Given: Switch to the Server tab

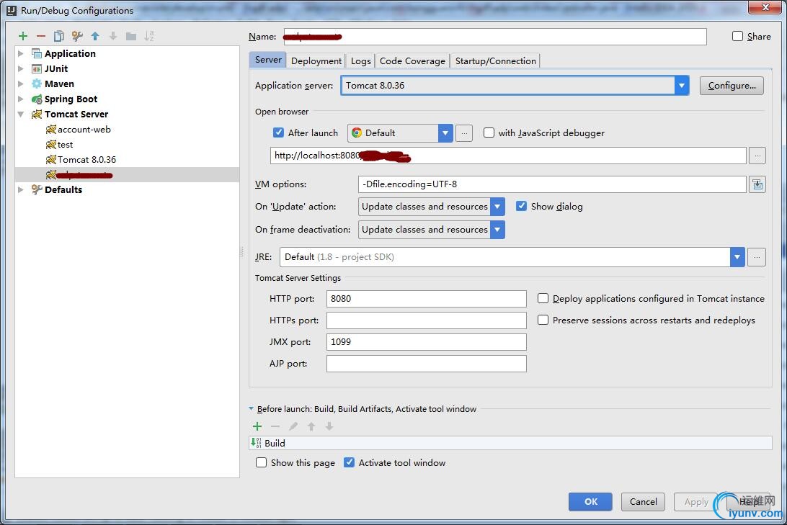Looking at the screenshot, I should (x=268, y=60).
